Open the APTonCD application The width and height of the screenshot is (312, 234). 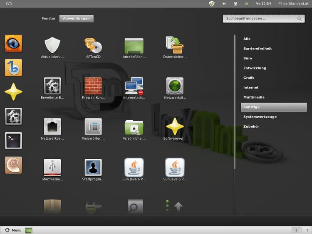pyautogui.click(x=93, y=45)
